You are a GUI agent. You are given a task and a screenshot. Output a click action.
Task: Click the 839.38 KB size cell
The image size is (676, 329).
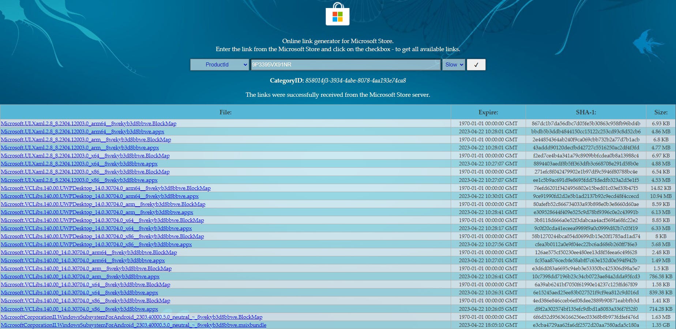coord(661,292)
